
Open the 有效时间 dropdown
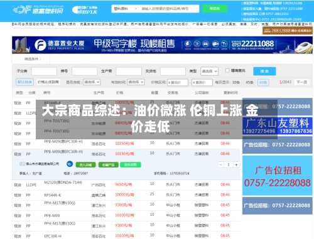(x=136, y=82)
